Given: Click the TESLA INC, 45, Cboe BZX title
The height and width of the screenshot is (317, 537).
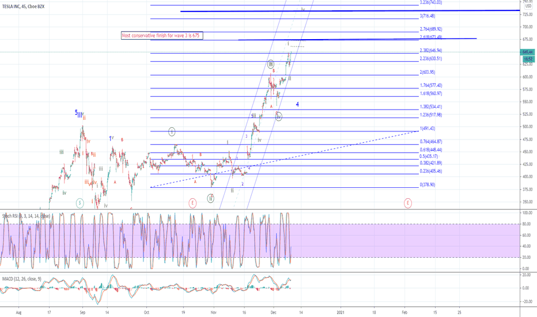Looking at the screenshot, I should [x=23, y=6].
